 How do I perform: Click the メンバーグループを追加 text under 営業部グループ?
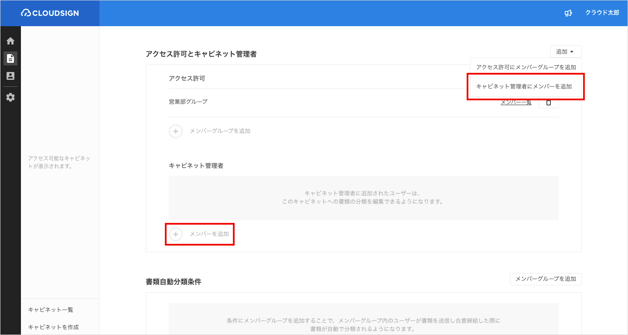pos(220,131)
